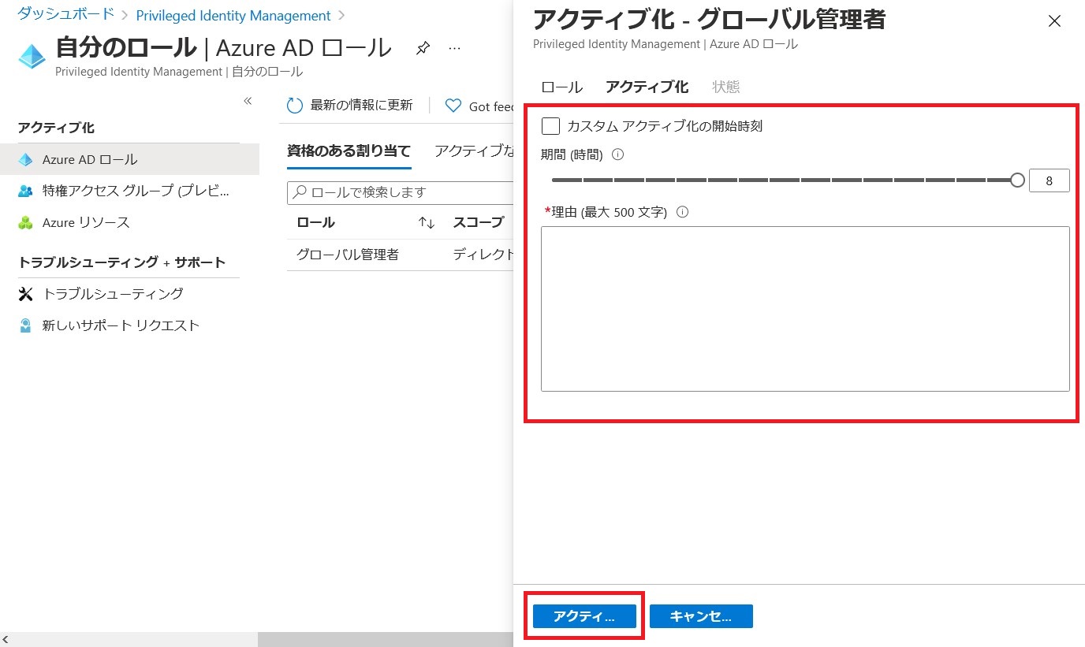
Task: Click 最新の情報に更新 refresh button
Action: pos(349,106)
